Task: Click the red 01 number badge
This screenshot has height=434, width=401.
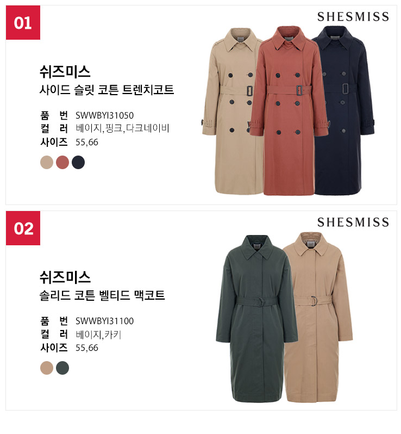Action: 23,22
